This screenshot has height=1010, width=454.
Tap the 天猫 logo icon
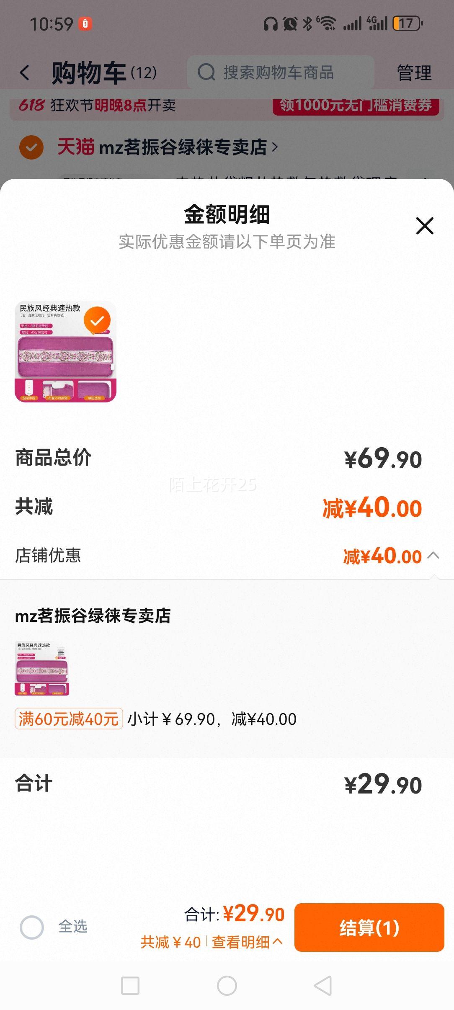point(76,147)
